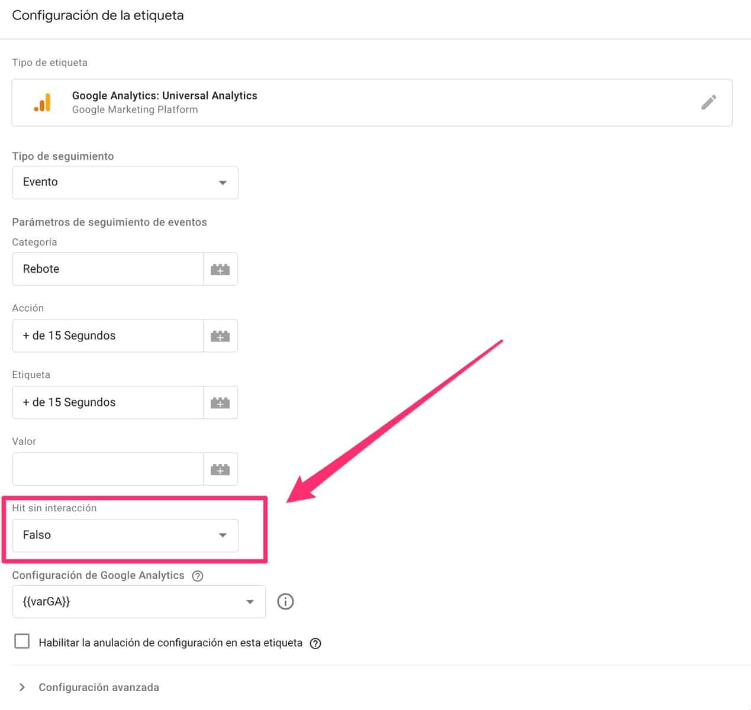
Task: Click the help icon next to the override checkbox label
Action: tap(315, 643)
